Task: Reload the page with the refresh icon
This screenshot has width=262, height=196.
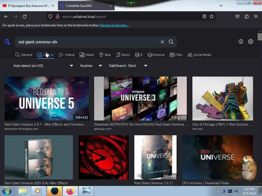Action: click(x=25, y=17)
